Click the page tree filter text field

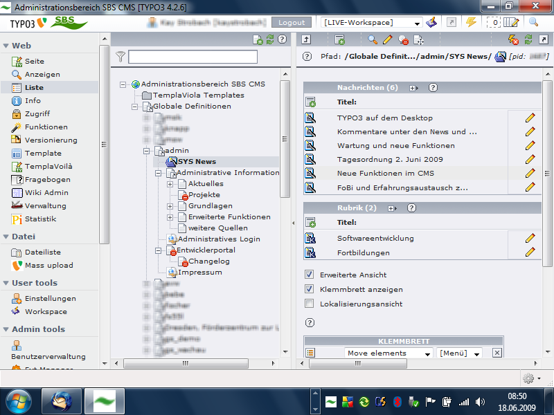[x=193, y=57]
